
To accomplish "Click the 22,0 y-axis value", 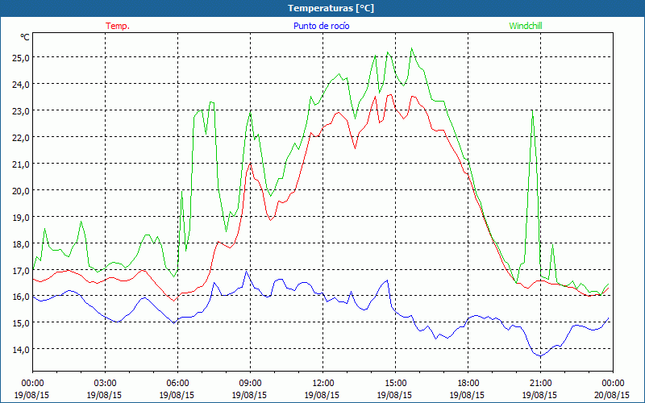I will [22, 137].
